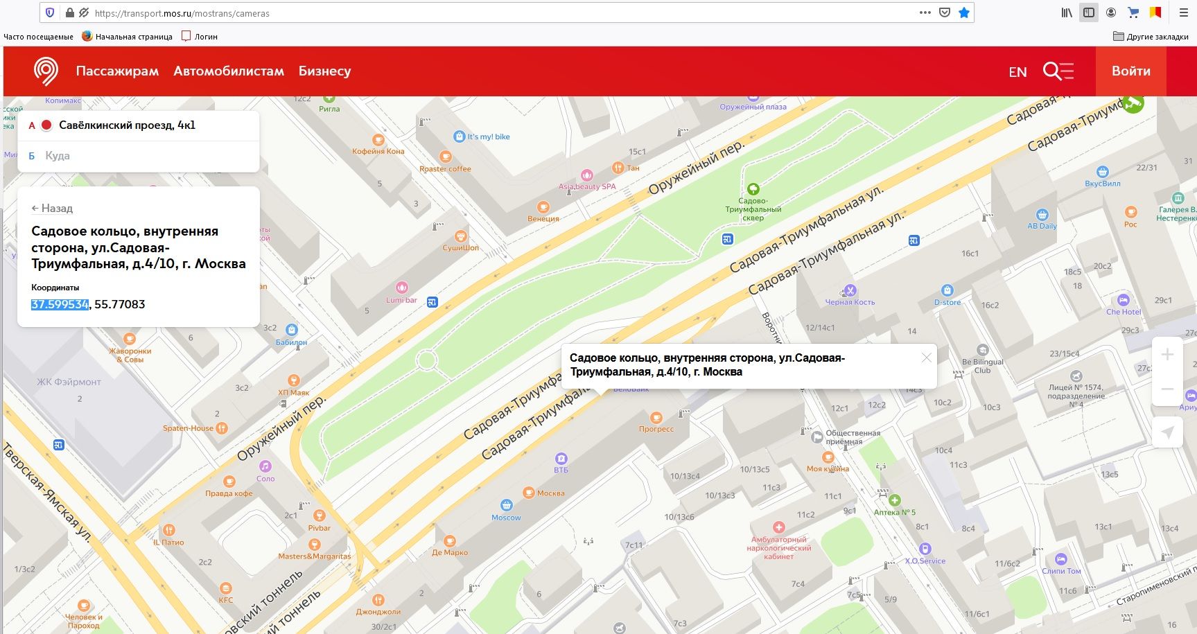Toggle the Firefox sidebar view
Viewport: 1197px width, 634px height.
1089,12
